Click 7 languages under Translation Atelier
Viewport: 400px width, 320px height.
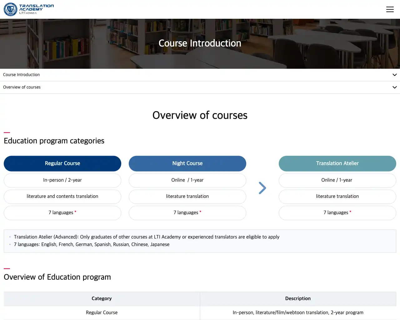point(337,212)
